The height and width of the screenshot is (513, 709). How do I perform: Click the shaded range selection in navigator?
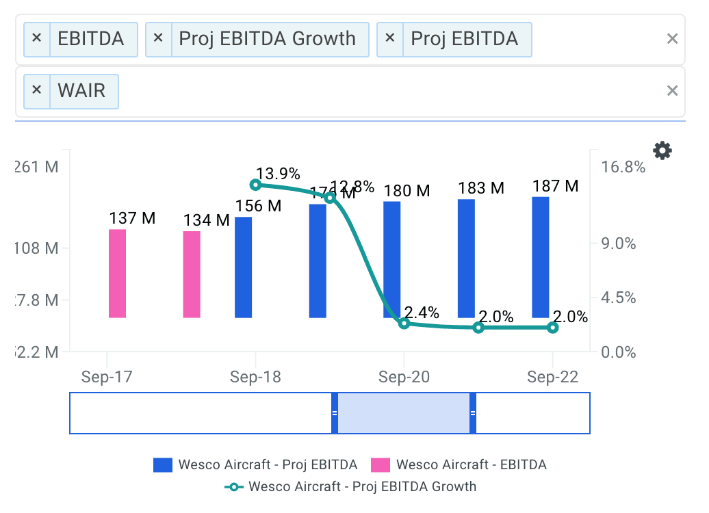404,413
